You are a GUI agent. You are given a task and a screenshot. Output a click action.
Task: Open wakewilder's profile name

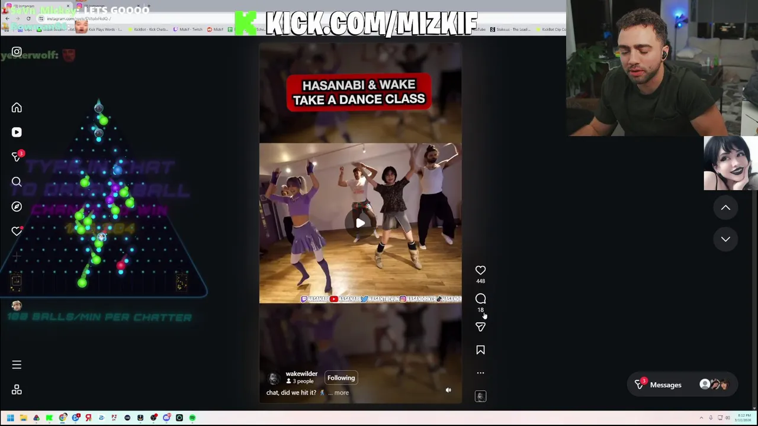301,373
